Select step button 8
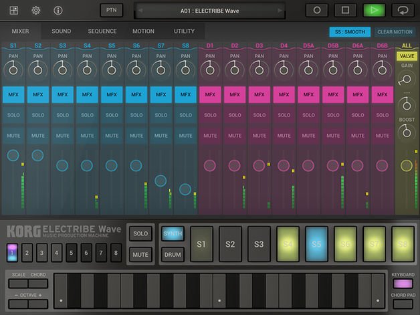 tap(116, 253)
